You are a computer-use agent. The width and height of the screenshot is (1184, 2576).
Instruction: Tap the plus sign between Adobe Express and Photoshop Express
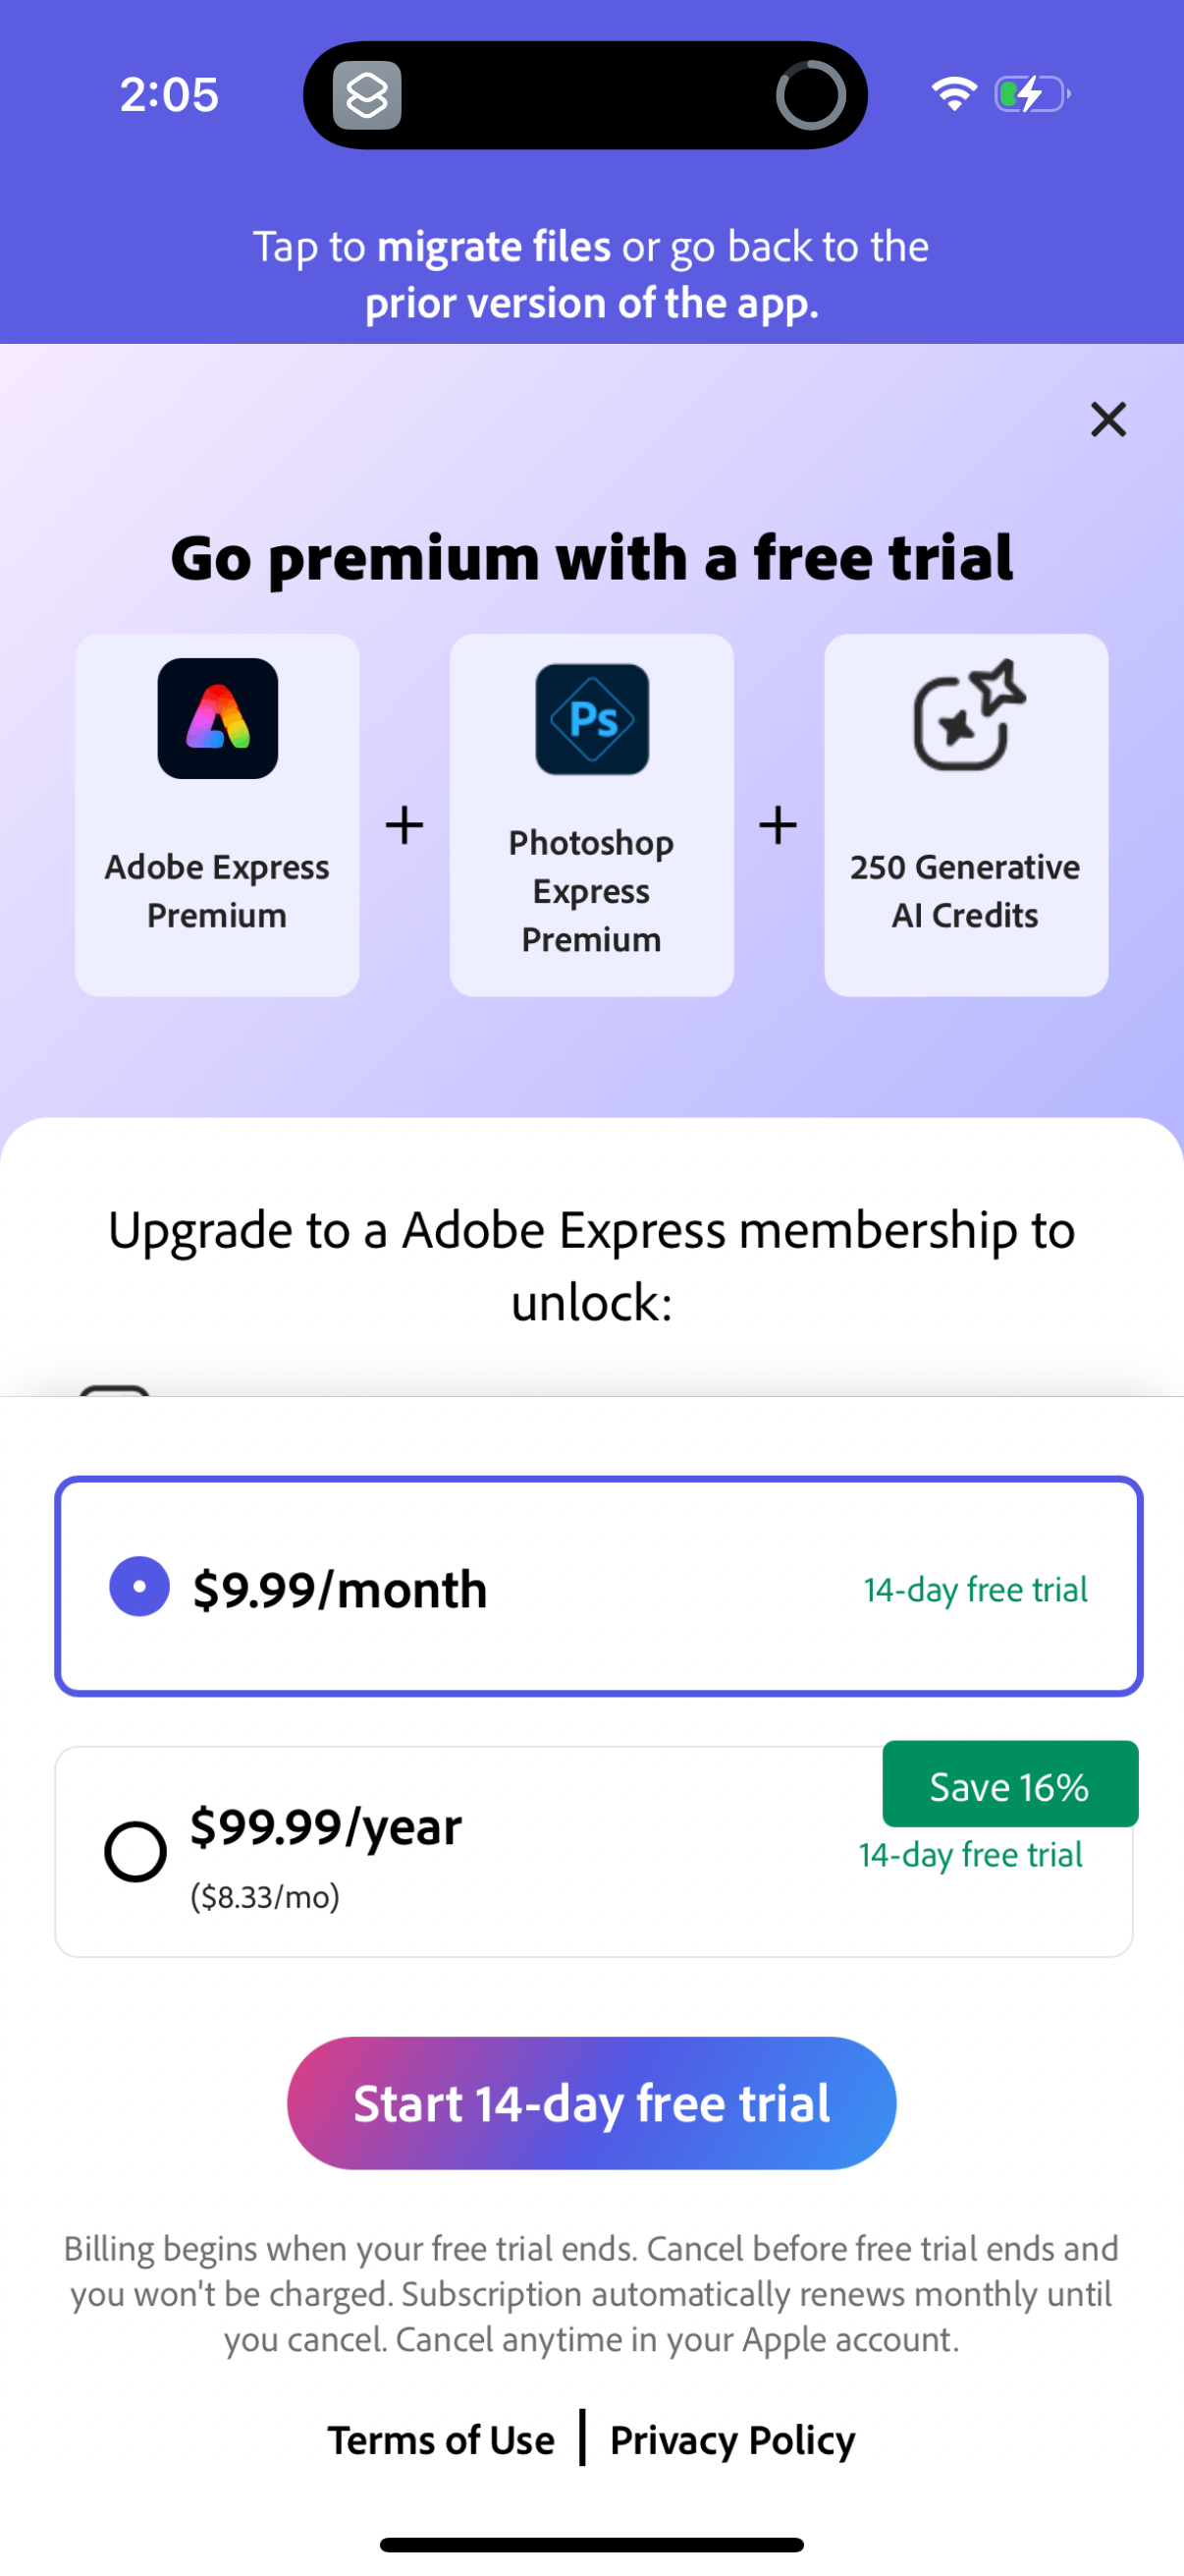tap(404, 823)
